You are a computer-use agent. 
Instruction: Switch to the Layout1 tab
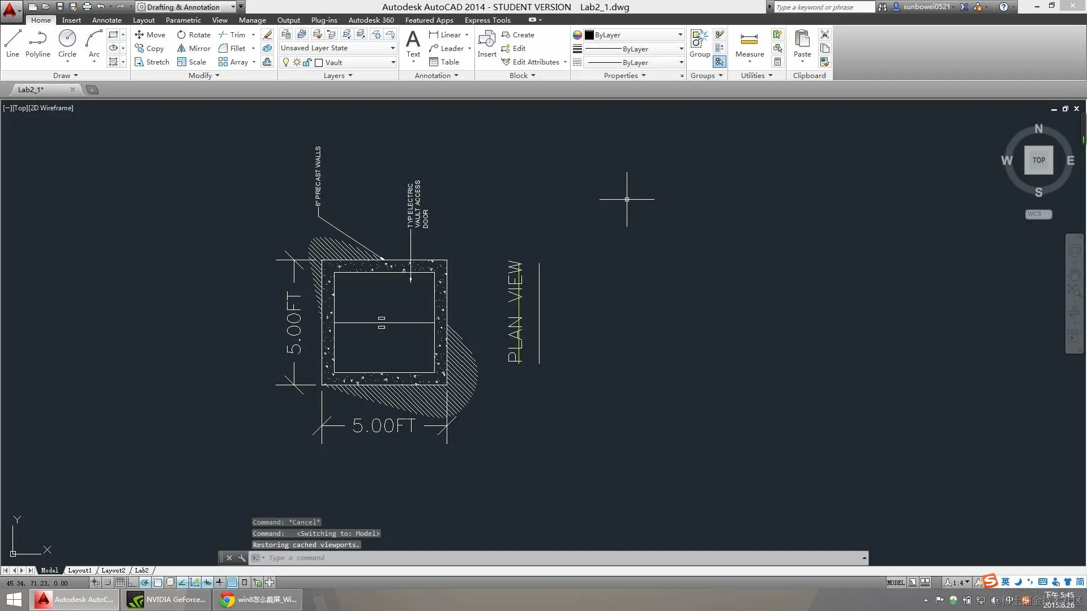79,570
